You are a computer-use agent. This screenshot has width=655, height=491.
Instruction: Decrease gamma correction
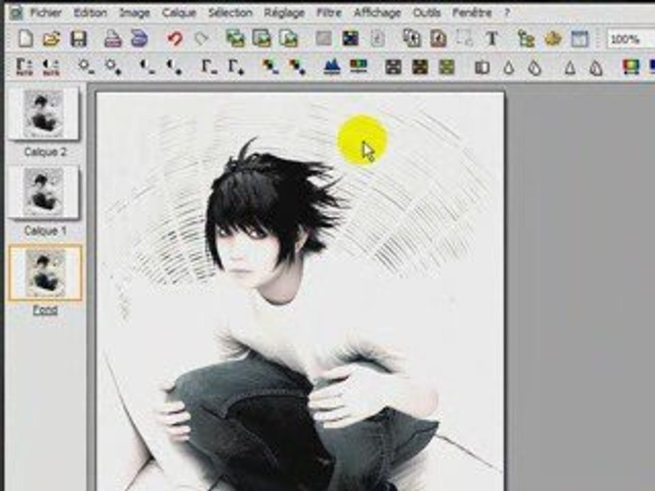click(x=209, y=67)
